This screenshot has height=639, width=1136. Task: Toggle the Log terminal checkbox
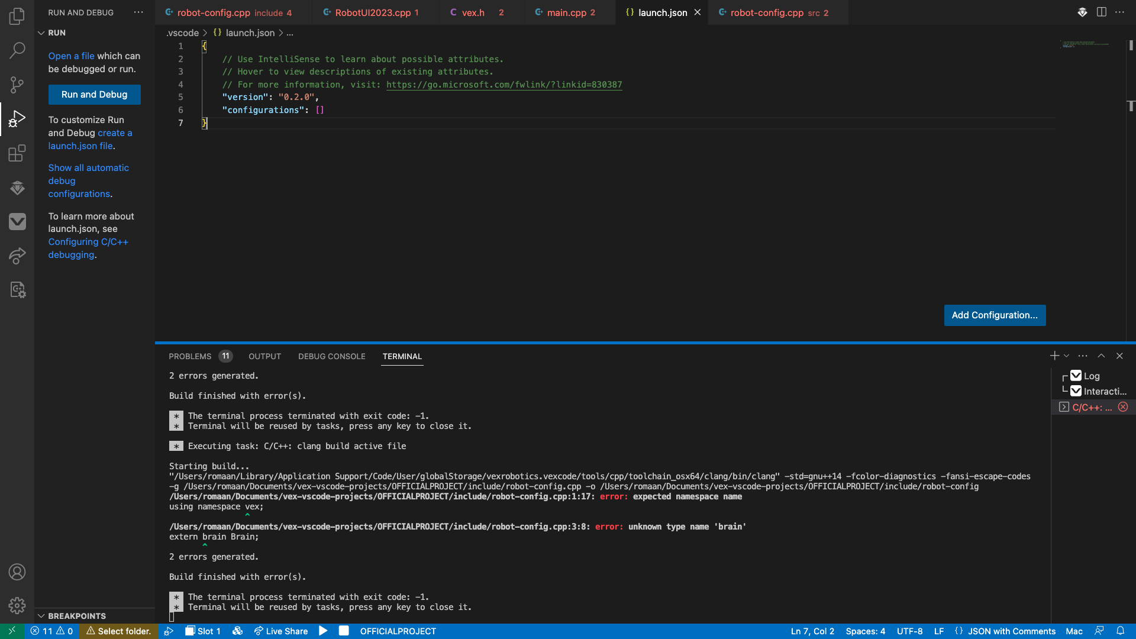click(x=1076, y=376)
